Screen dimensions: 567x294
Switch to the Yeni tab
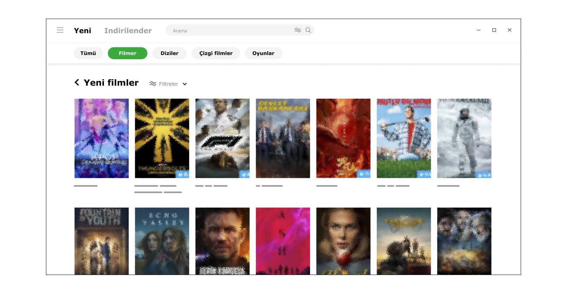click(82, 31)
